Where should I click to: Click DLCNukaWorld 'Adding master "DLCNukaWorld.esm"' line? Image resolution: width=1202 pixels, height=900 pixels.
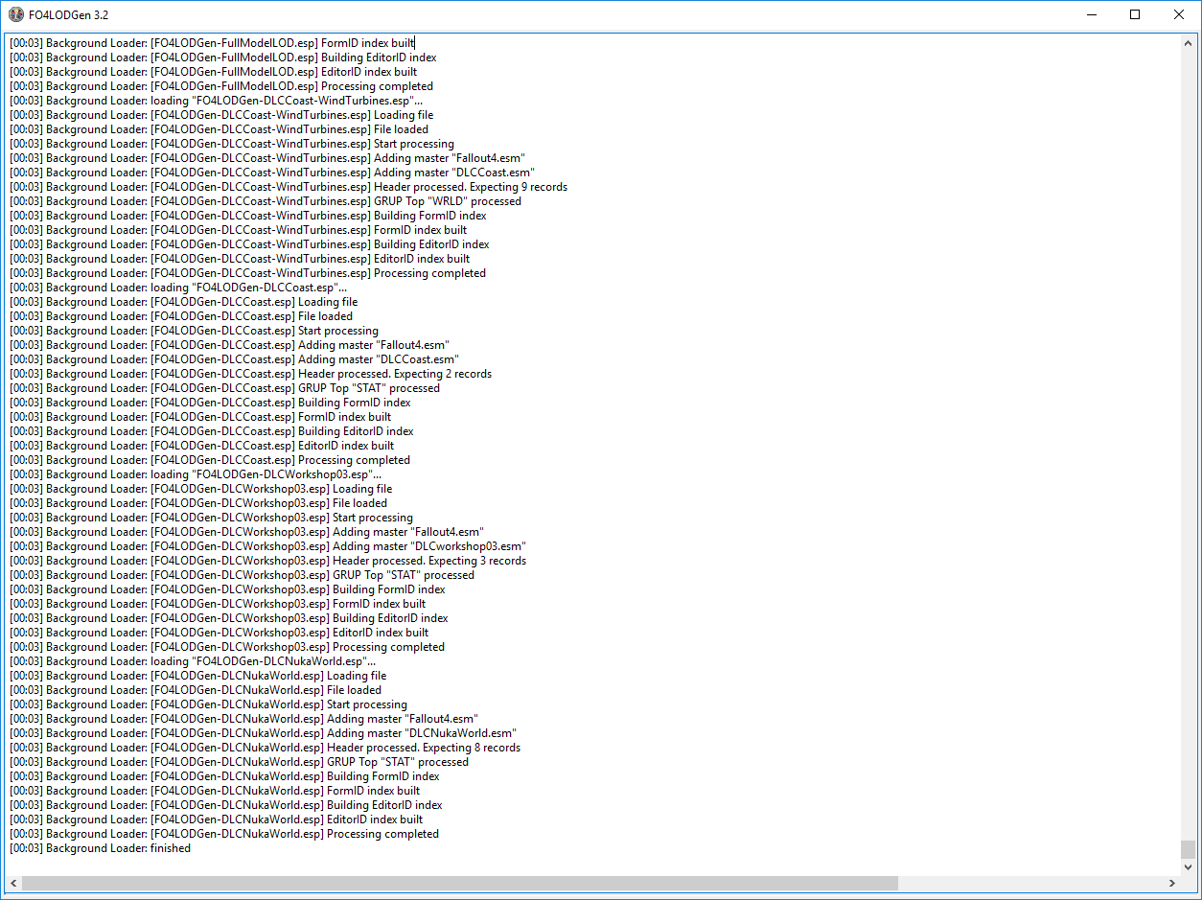(263, 733)
